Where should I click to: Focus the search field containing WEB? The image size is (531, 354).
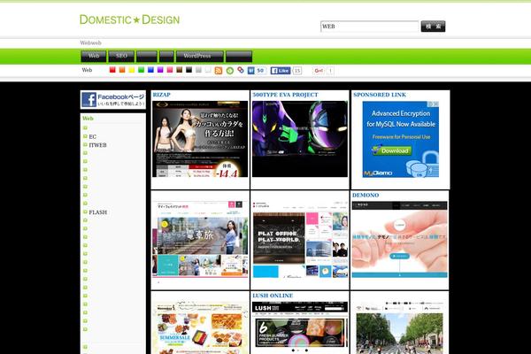pyautogui.click(x=369, y=26)
